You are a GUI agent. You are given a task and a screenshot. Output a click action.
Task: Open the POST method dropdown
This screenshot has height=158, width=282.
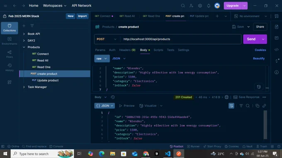(107, 39)
